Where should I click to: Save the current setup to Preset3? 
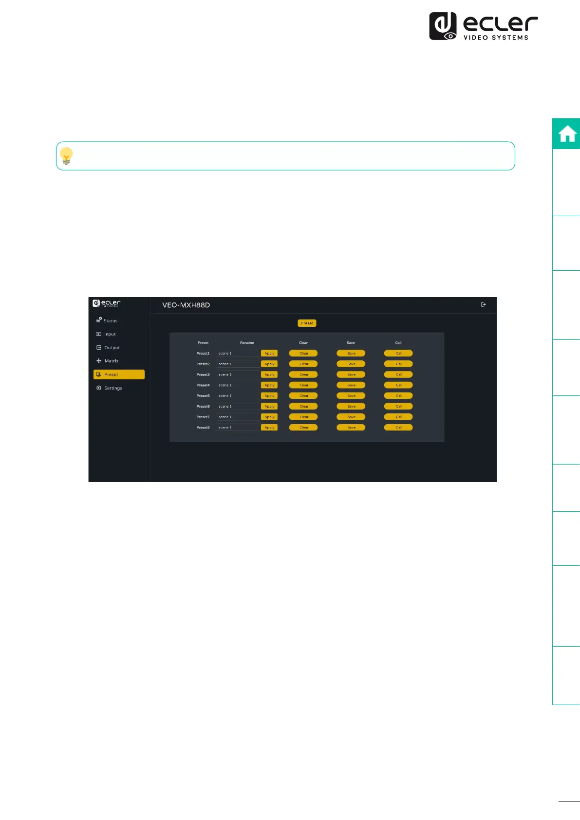click(351, 374)
